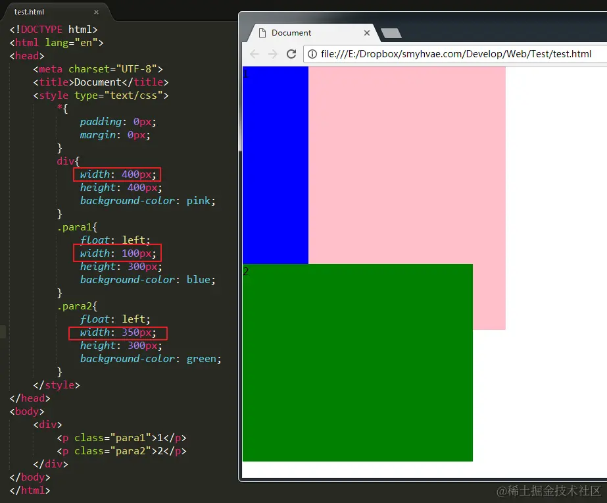The height and width of the screenshot is (503, 607).
Task: Click the address bar URL field
Action: click(x=456, y=54)
